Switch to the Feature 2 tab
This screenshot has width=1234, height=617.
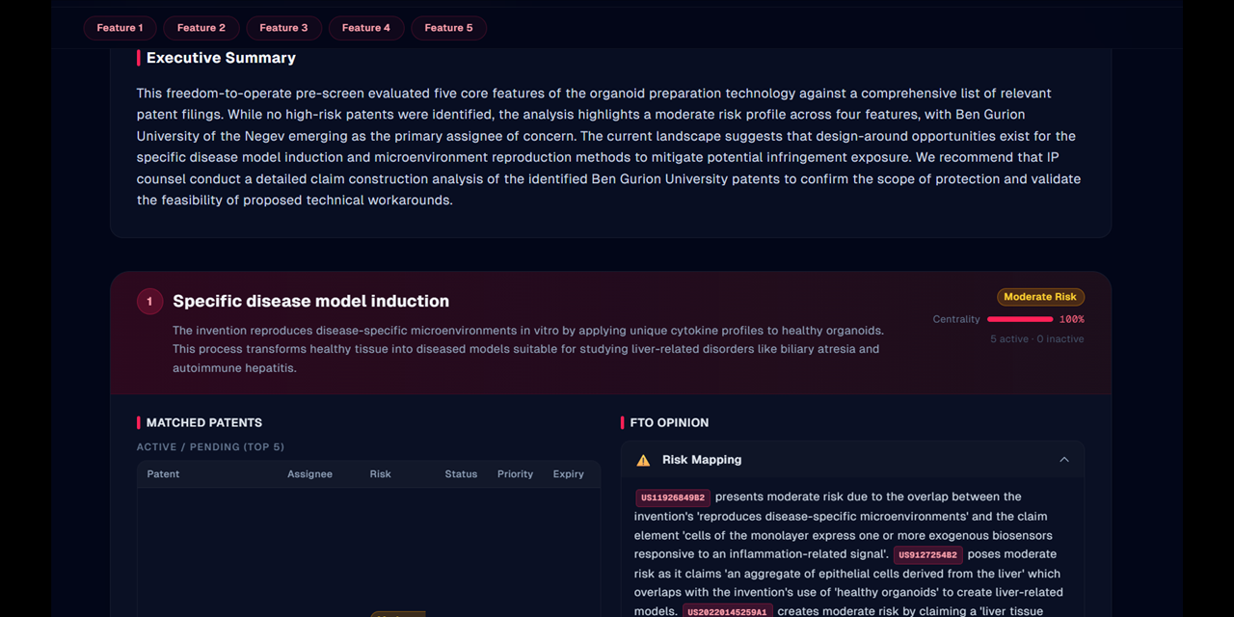(x=201, y=28)
